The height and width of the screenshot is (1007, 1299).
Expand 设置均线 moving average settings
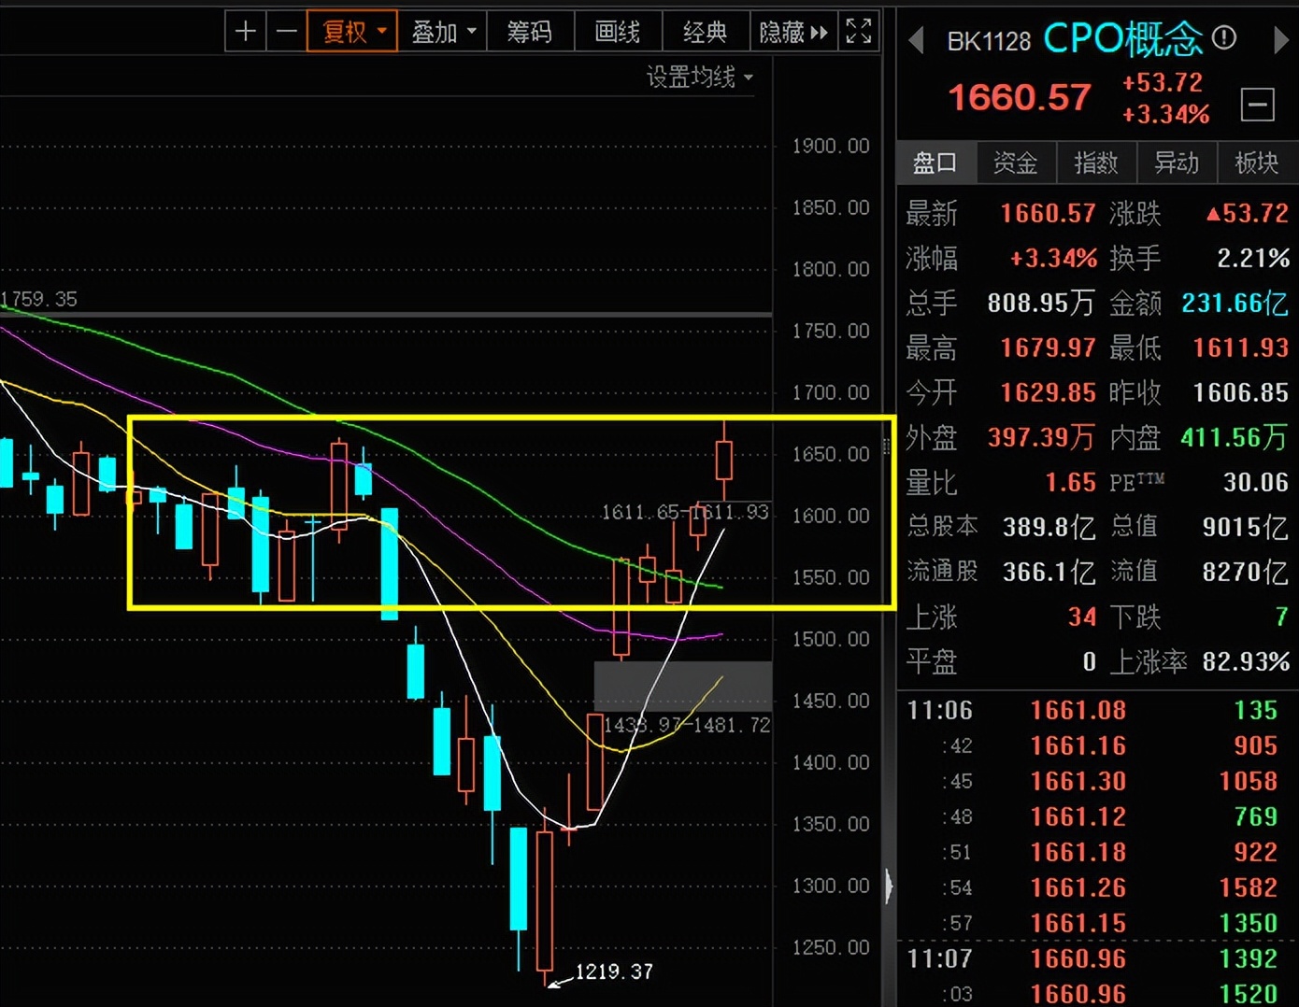pyautogui.click(x=700, y=77)
